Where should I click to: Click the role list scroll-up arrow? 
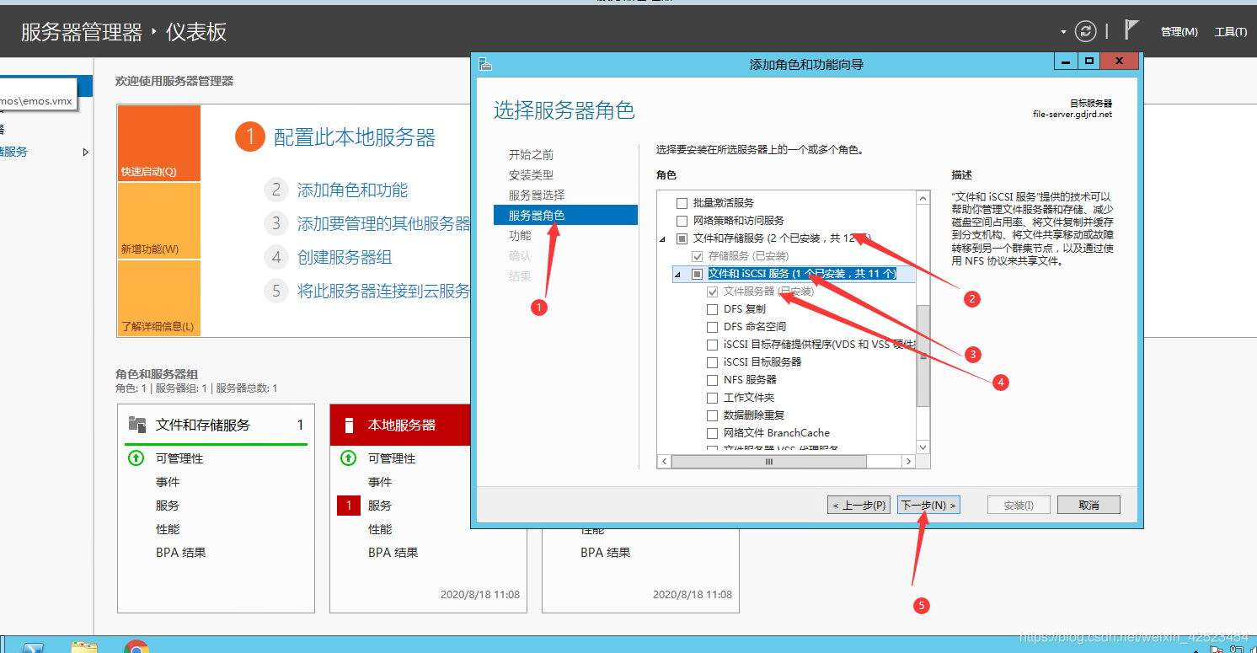click(923, 198)
